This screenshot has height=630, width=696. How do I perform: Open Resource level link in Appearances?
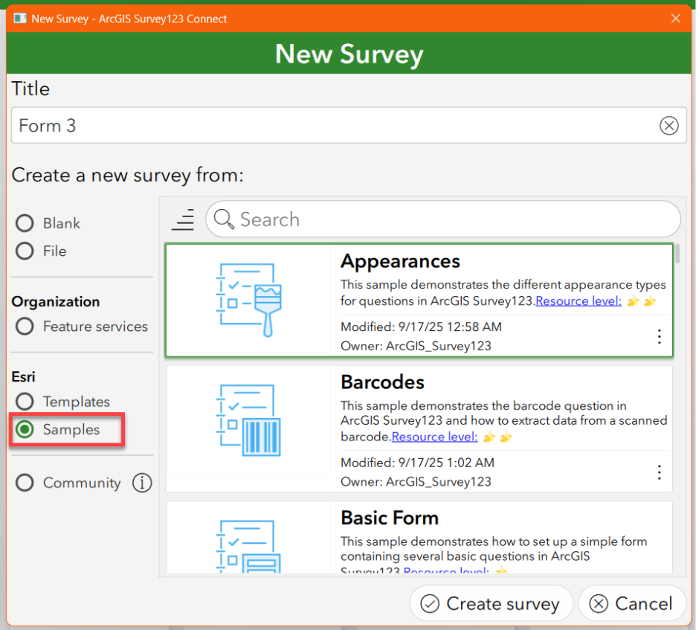[x=579, y=301]
